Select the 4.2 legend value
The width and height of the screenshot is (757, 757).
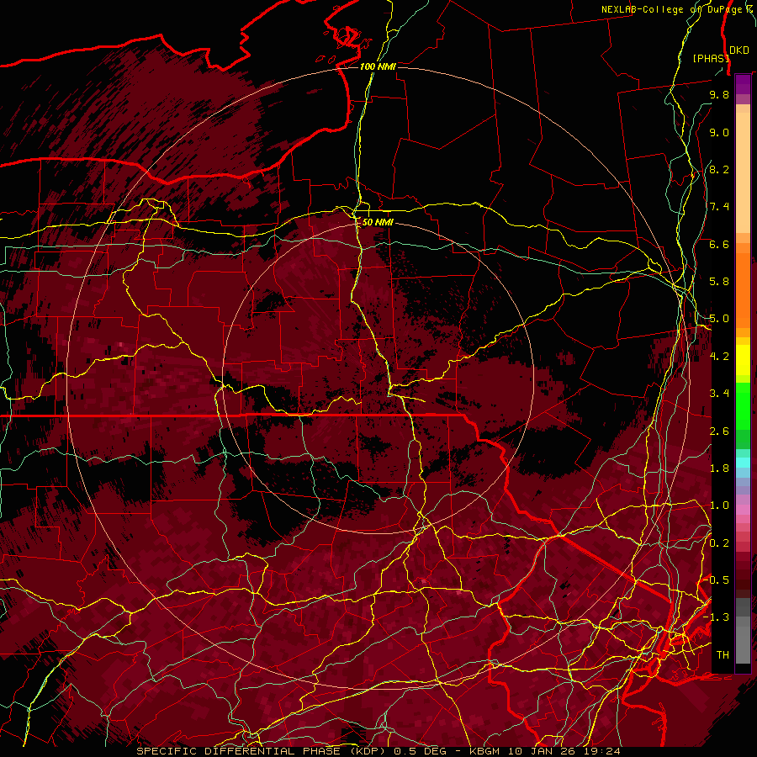719,357
